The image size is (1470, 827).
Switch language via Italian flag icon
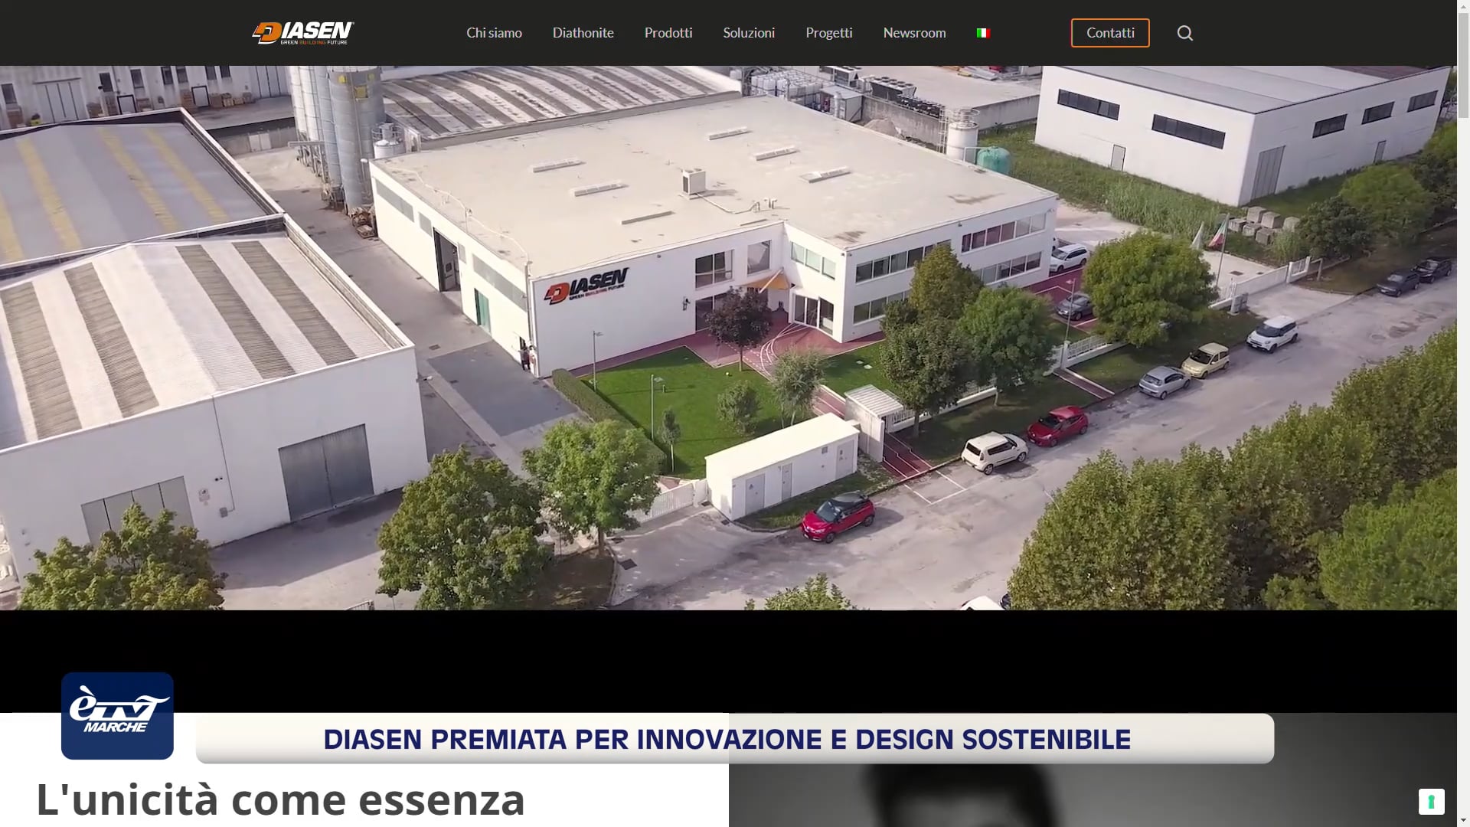coord(983,33)
